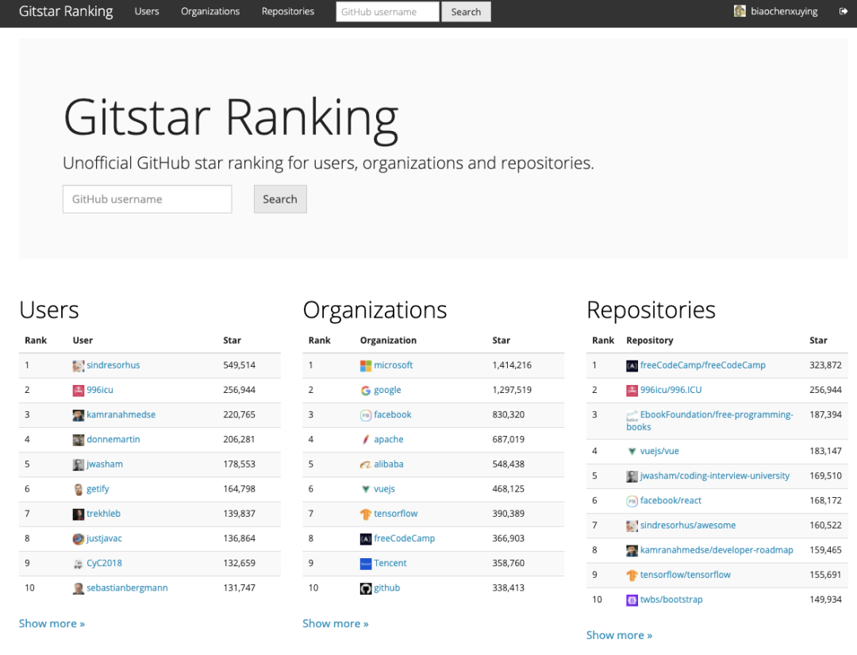This screenshot has width=857, height=655.
Task: Open the kamranahmedse/developer-roadmap repository link
Action: (717, 550)
